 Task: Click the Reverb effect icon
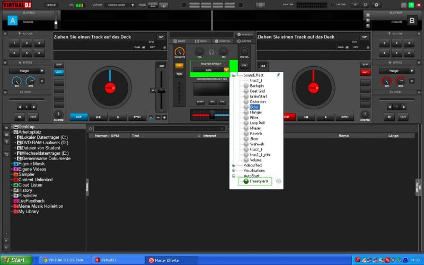click(246, 134)
